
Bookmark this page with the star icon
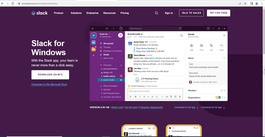(245, 3)
